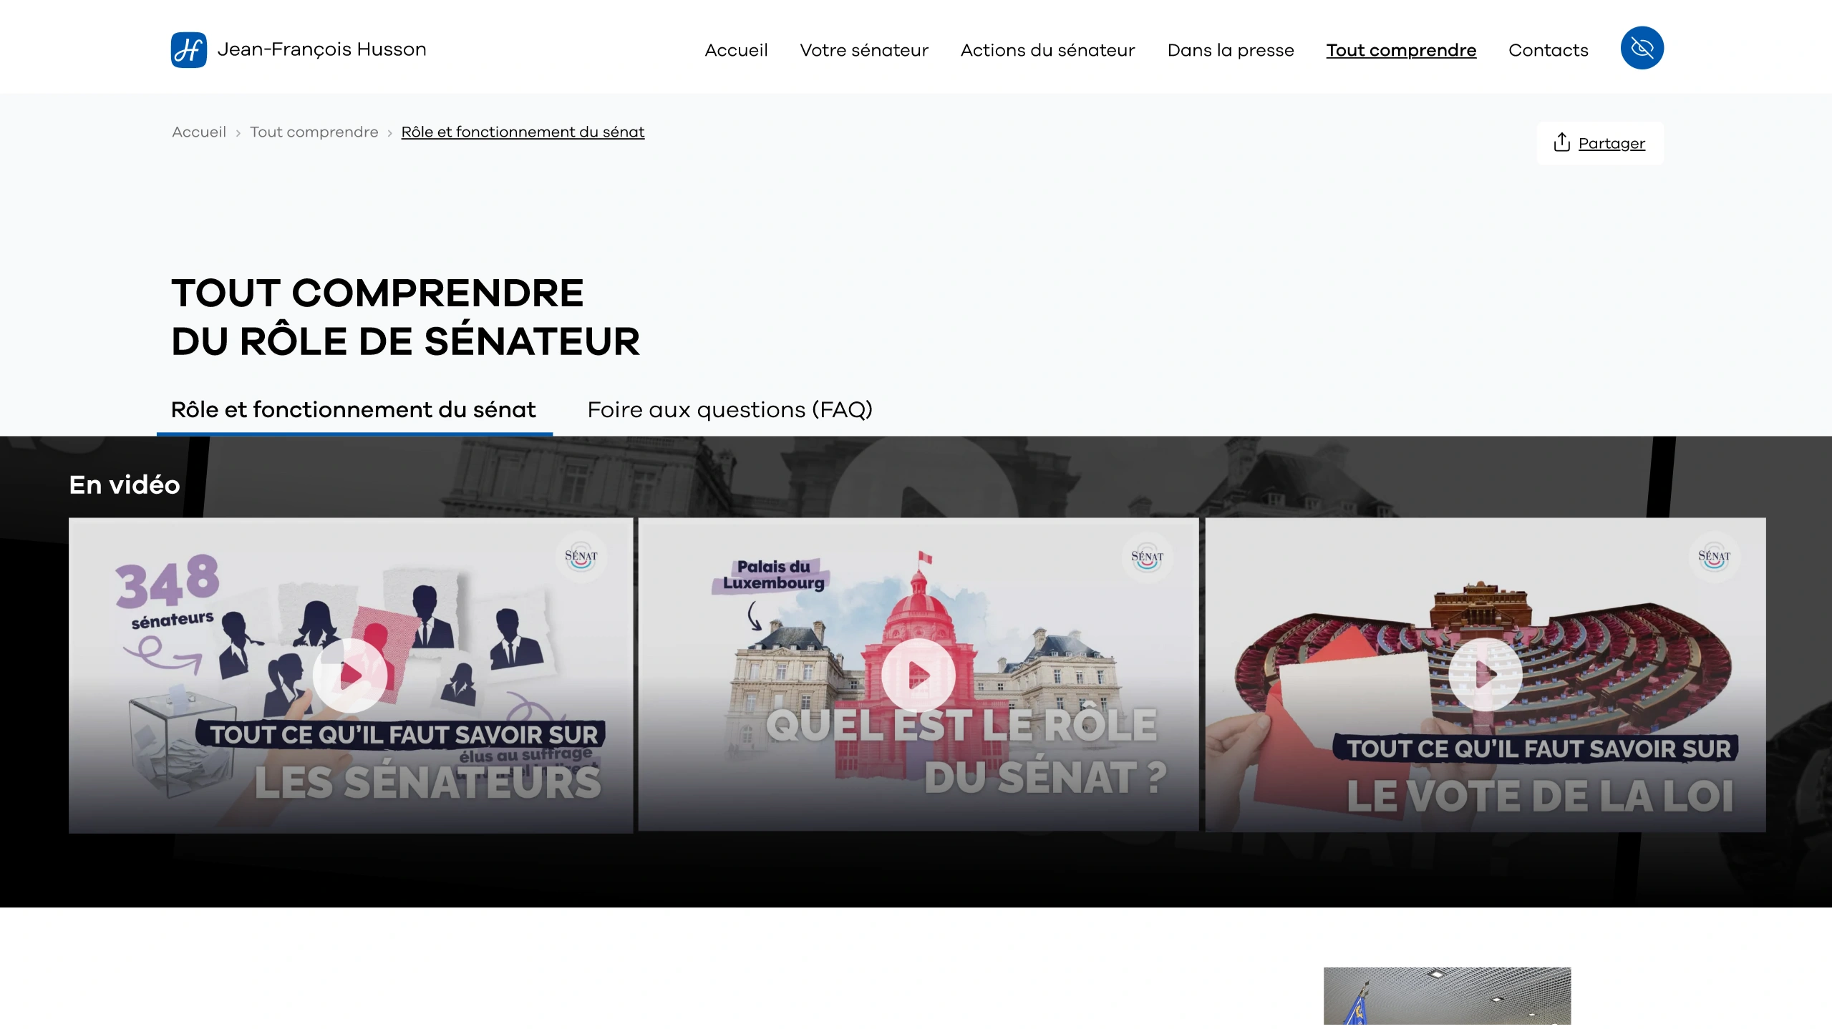Image resolution: width=1832 pixels, height=1029 pixels.
Task: Open Actions du sénateur menu
Action: 1047,50
